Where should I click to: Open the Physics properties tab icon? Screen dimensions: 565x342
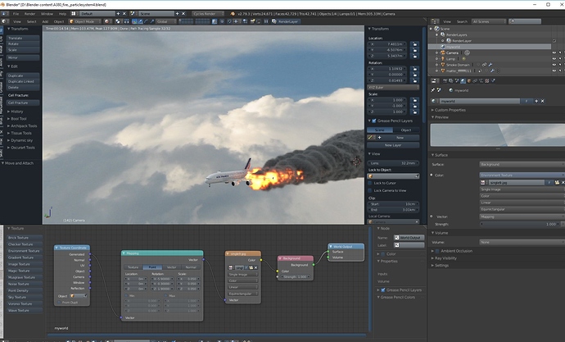click(x=493, y=81)
